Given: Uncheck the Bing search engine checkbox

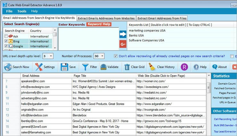Looking at the screenshot, I should click(6, 41).
